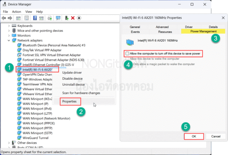The image size is (228, 155).
Task: Switch to the Details tab
Action: point(213,27)
